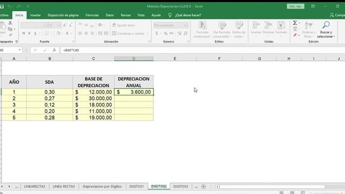Image resolution: width=345 pixels, height=194 pixels.
Task: Click the thousands separator style icon
Action: (x=171, y=33)
